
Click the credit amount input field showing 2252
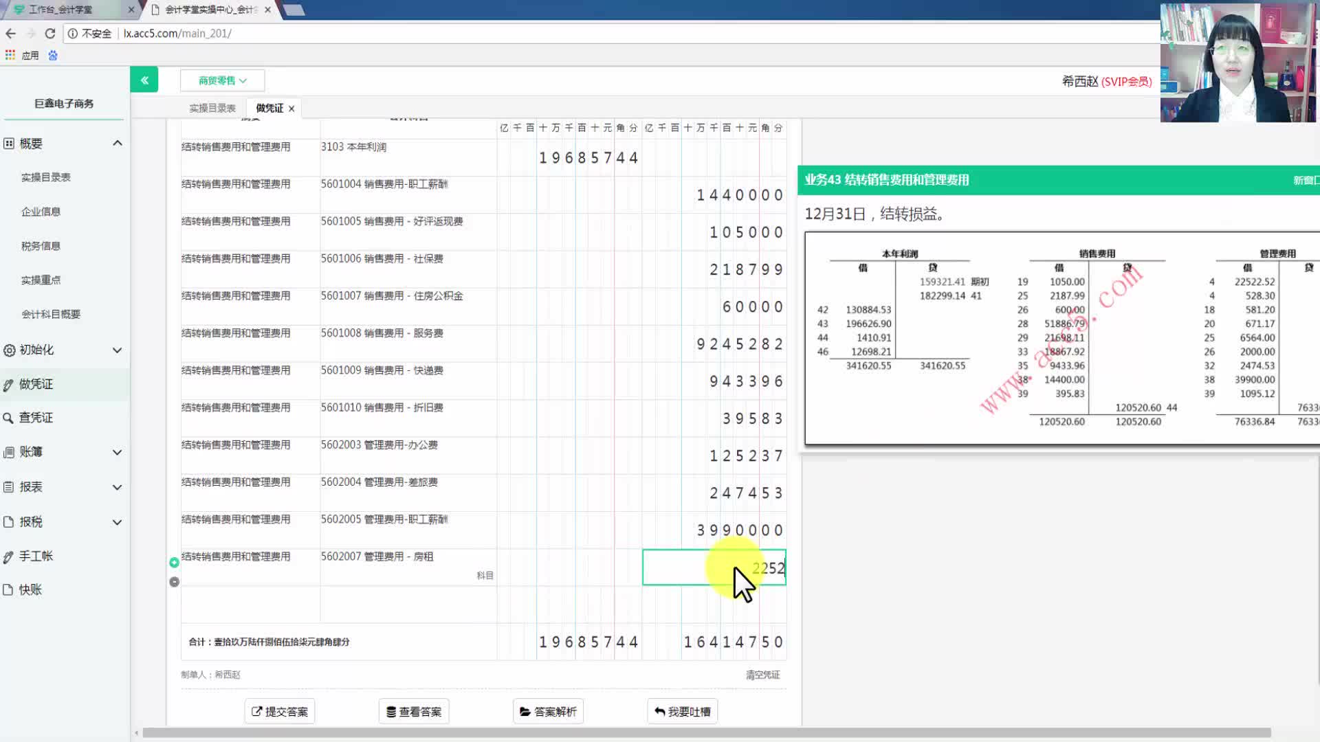tap(714, 568)
